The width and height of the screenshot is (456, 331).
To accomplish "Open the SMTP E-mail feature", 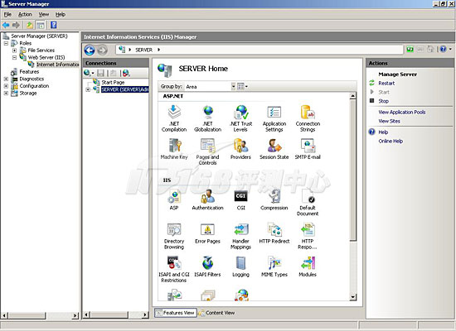I will pos(308,149).
